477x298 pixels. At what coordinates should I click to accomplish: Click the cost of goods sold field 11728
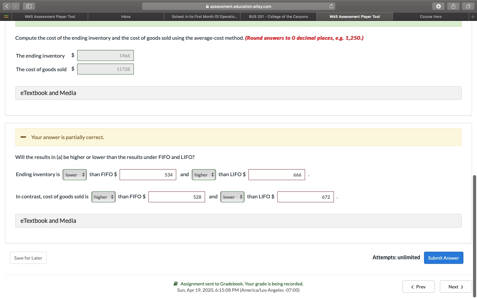click(105, 69)
